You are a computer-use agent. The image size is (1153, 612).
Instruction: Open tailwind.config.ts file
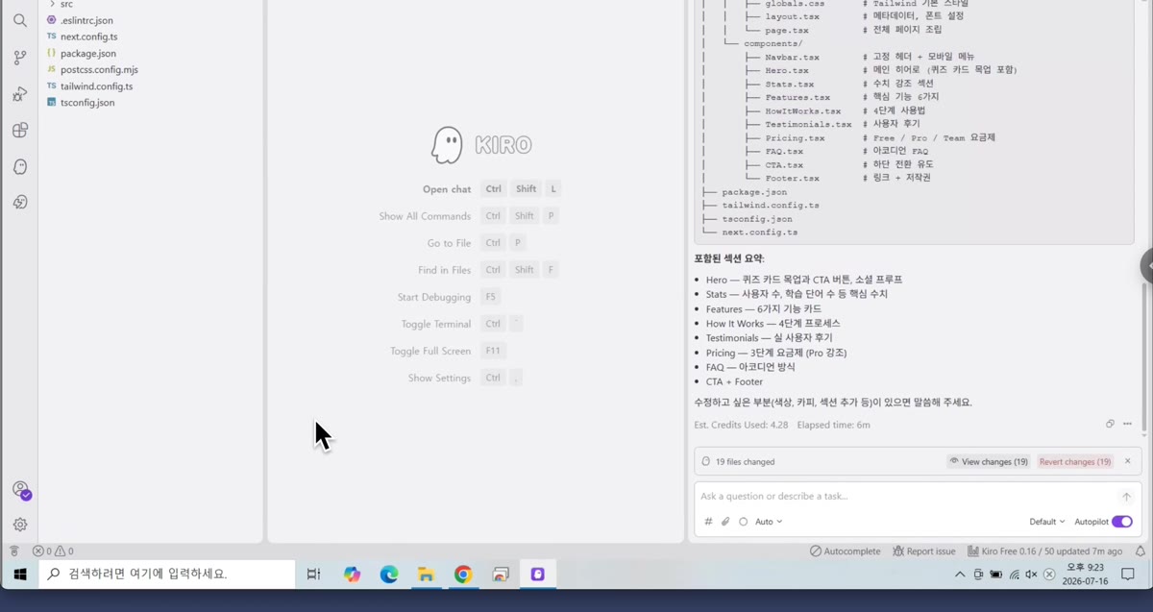(96, 86)
